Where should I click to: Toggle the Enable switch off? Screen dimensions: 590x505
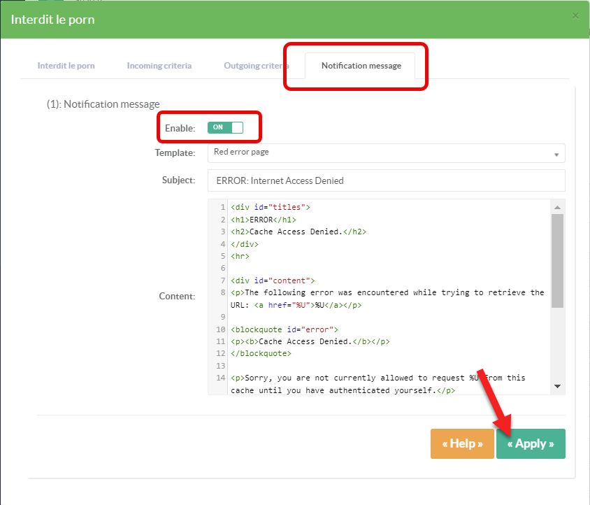click(225, 127)
